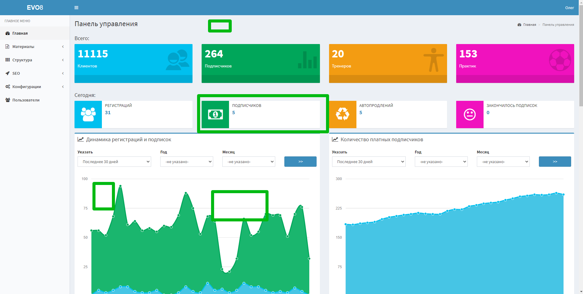Click the Главная breadcrumb link
Screen dimensions: 583x294
pos(529,25)
